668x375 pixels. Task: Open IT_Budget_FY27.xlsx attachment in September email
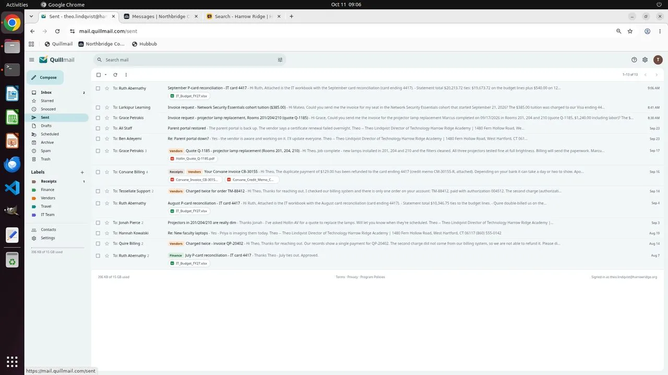[188, 96]
